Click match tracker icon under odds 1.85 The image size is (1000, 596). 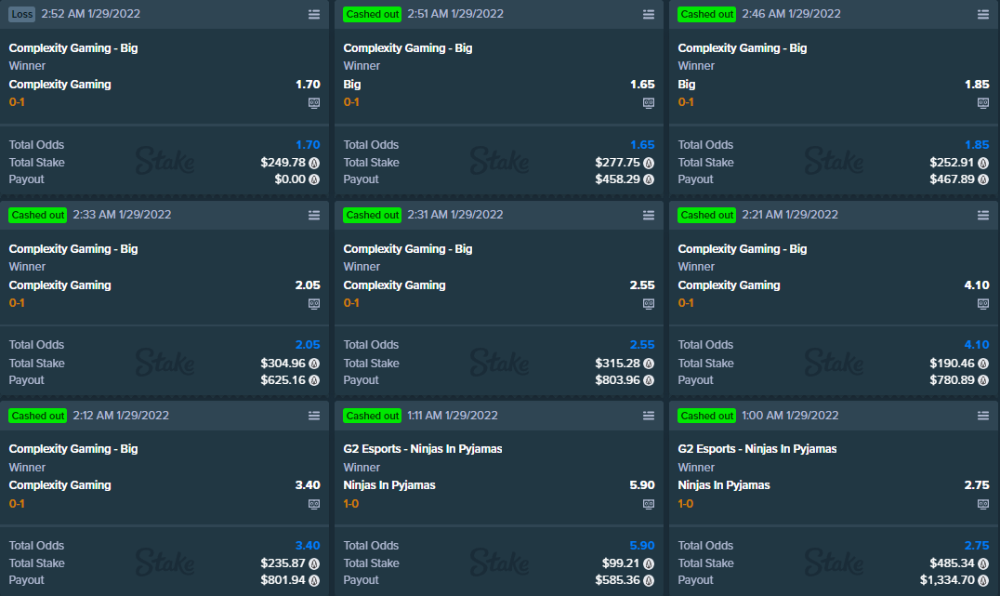click(982, 102)
